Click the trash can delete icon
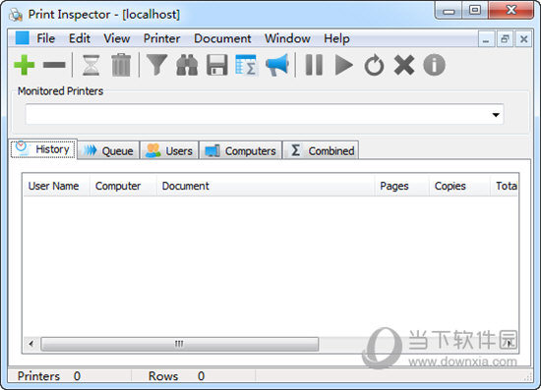This screenshot has width=541, height=390. (121, 65)
